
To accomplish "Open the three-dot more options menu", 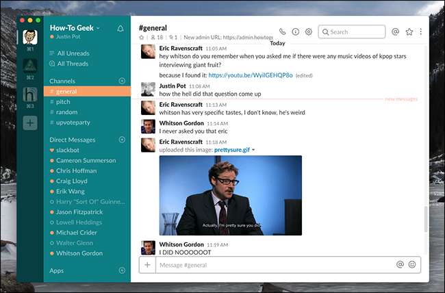I will [420, 31].
